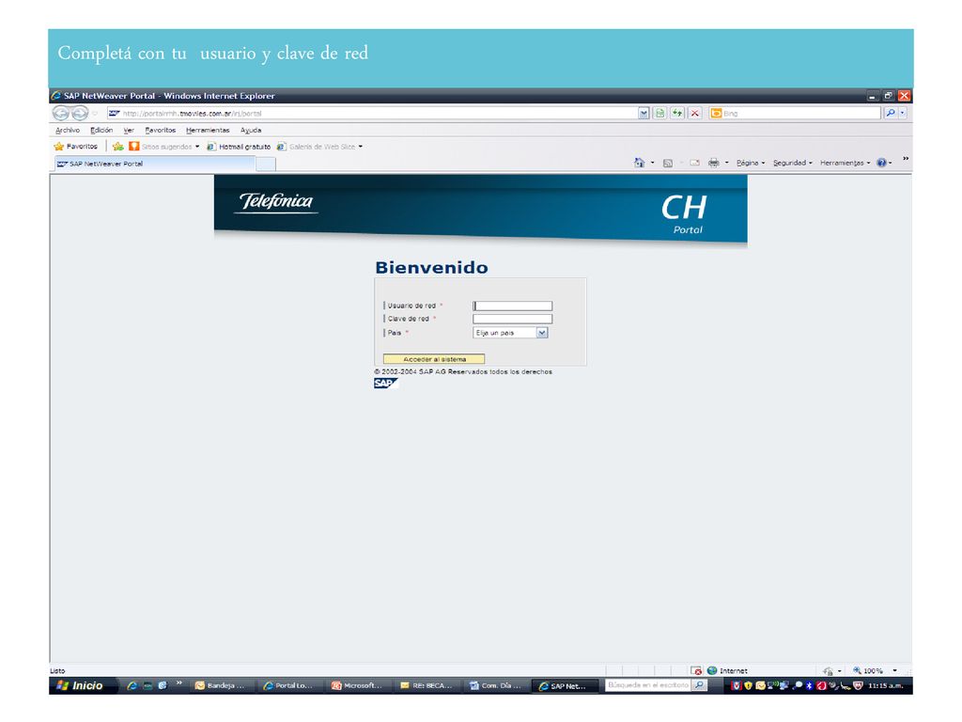
Task: Open a new blank tab
Action: [266, 164]
